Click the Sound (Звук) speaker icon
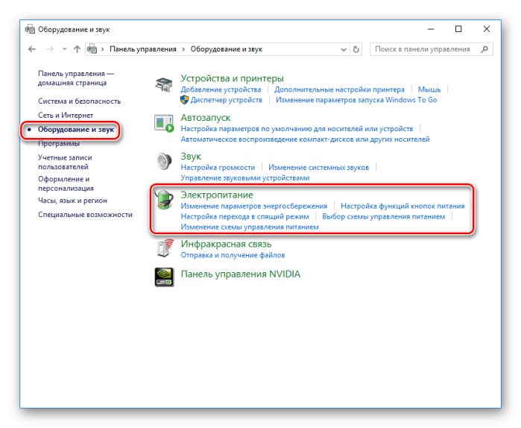521x428 pixels. (164, 161)
